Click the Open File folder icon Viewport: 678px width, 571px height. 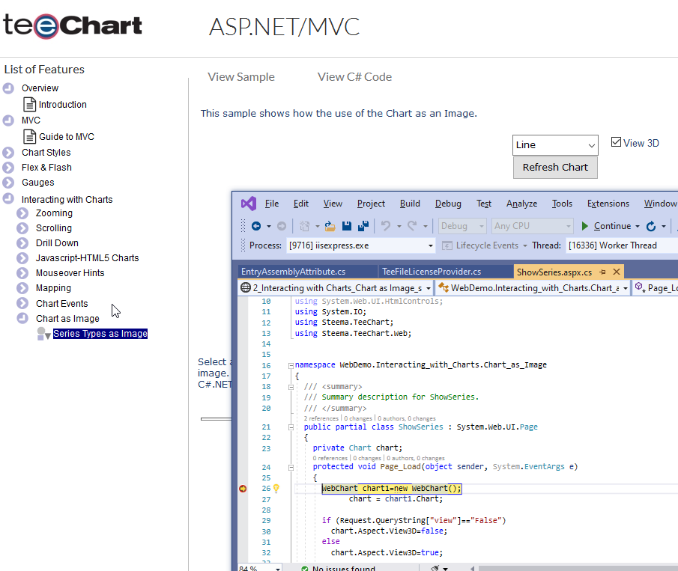point(330,226)
